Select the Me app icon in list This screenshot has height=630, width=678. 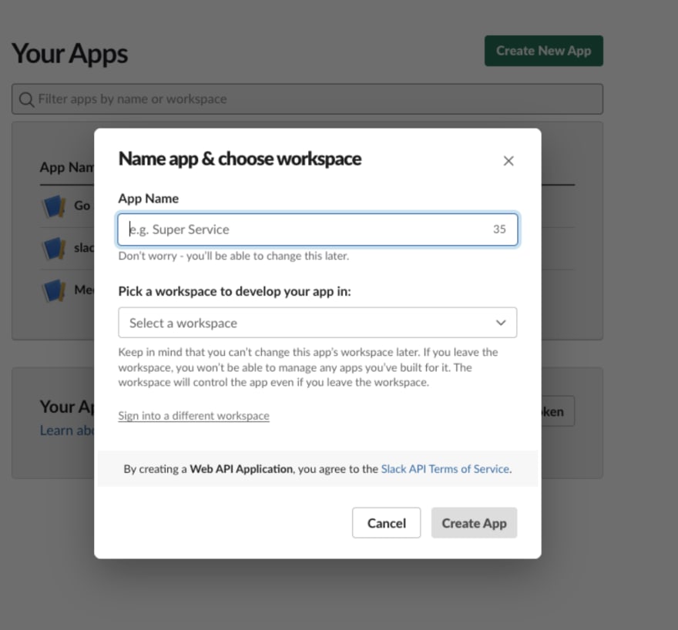point(54,291)
